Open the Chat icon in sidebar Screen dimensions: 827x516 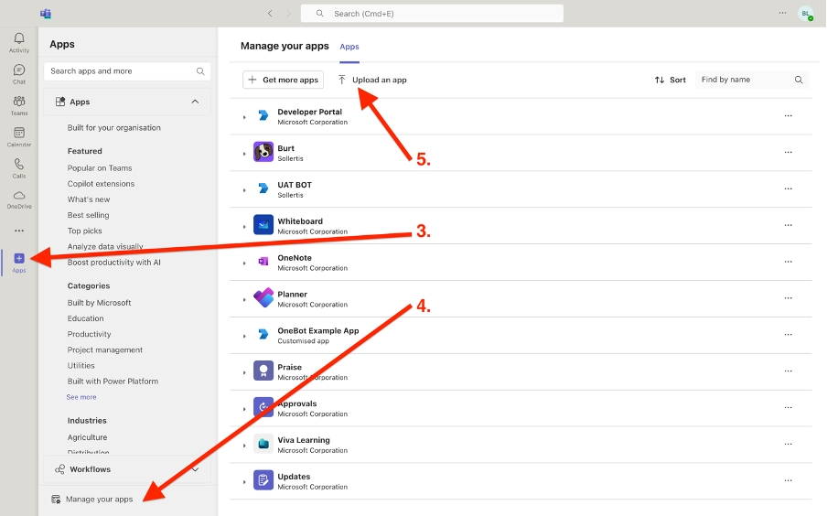19,70
